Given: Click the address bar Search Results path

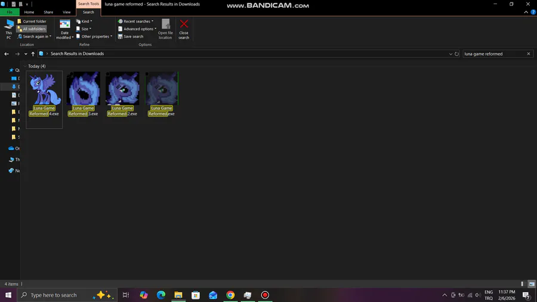Looking at the screenshot, I should coord(77,54).
